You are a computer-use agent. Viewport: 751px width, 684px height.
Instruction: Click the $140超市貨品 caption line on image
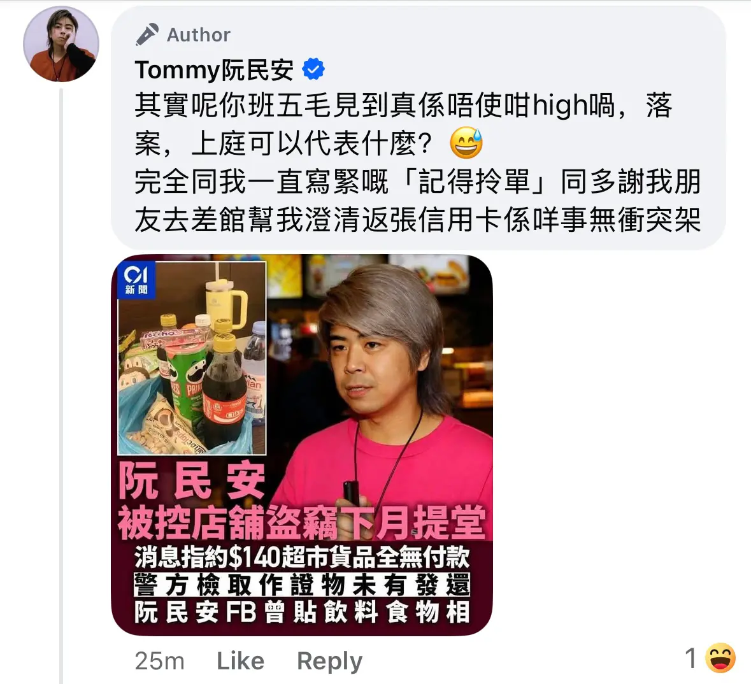pos(302,557)
